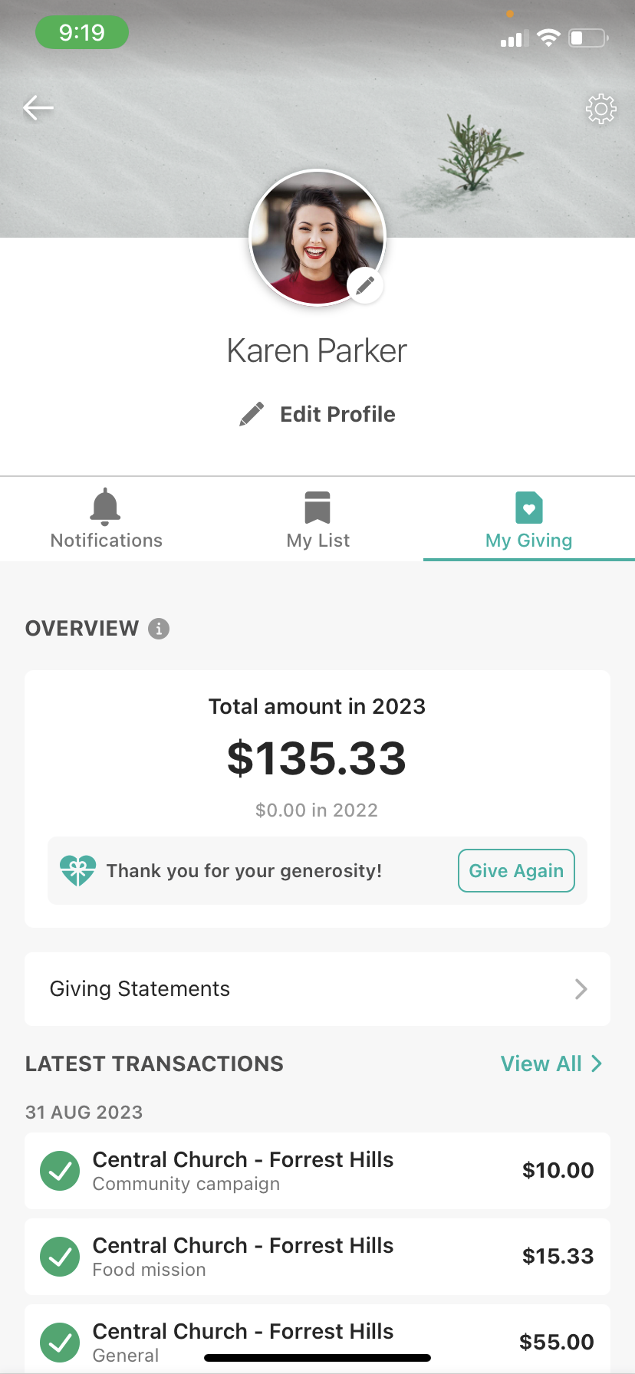Tap the back arrow icon
635x1374 pixels.
click(38, 108)
